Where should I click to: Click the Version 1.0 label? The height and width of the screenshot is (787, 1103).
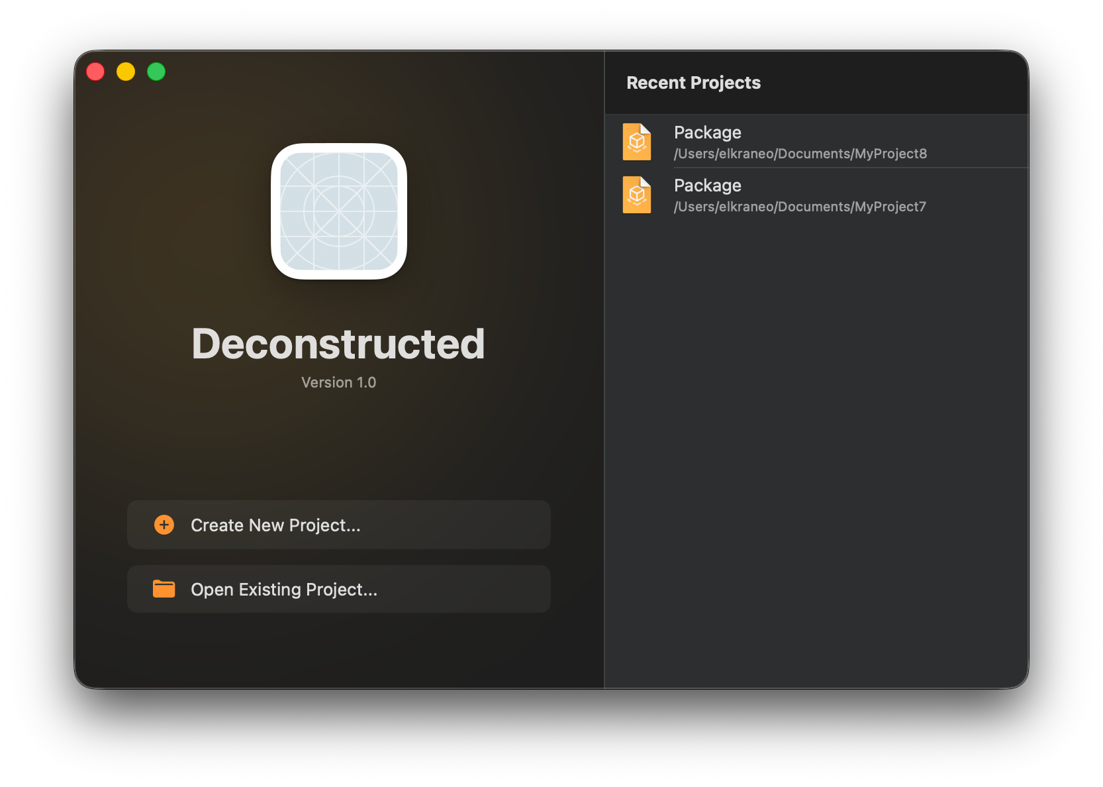click(x=338, y=382)
